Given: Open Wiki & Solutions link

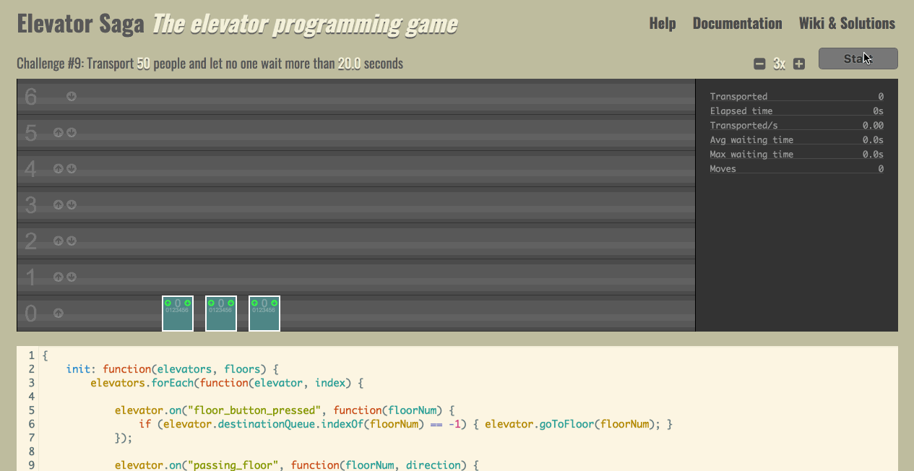Looking at the screenshot, I should point(847,23).
